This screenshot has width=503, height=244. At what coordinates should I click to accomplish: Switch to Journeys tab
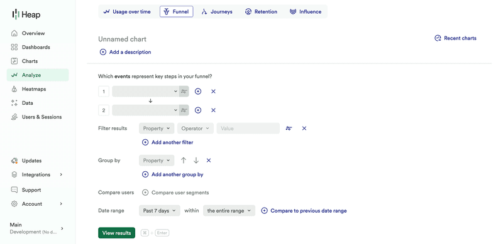[x=216, y=12]
